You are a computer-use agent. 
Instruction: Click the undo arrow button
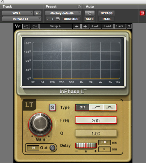point(26,27)
